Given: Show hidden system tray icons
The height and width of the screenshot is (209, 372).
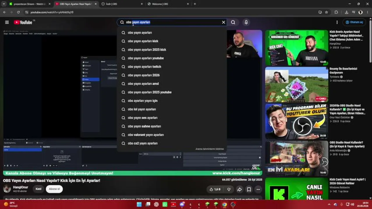Looking at the screenshot, I should pos(329,204).
